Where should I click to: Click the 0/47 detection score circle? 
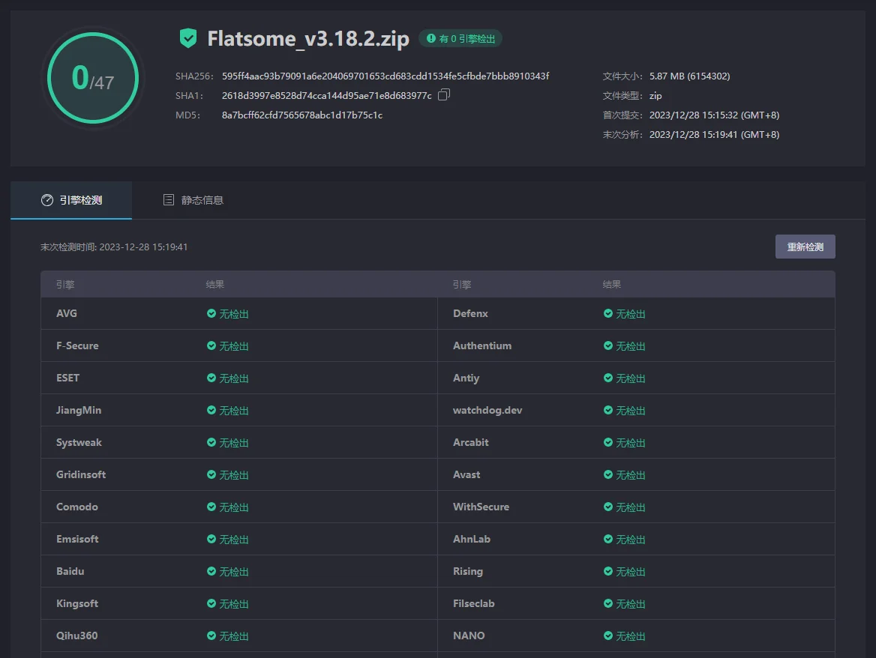point(93,78)
